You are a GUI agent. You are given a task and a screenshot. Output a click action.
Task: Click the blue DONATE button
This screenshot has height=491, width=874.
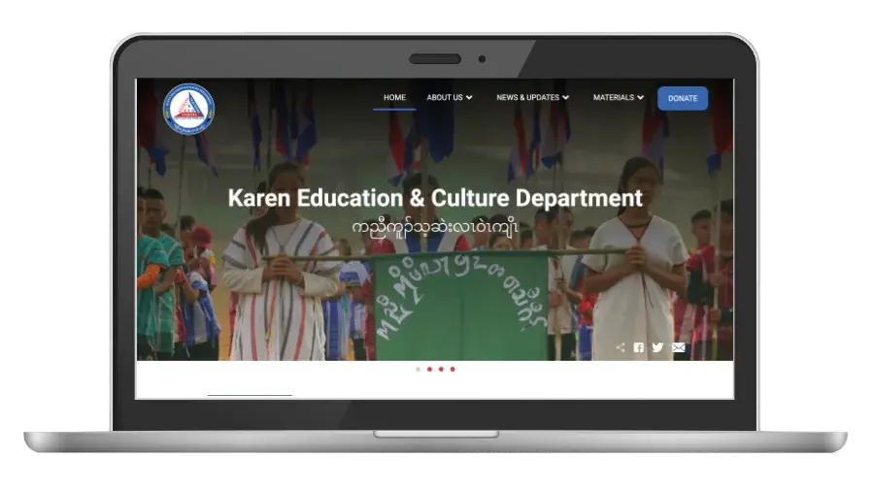pos(683,98)
